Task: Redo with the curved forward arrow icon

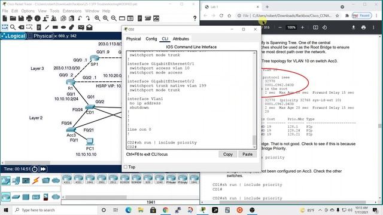Action: pyautogui.click(x=88, y=19)
